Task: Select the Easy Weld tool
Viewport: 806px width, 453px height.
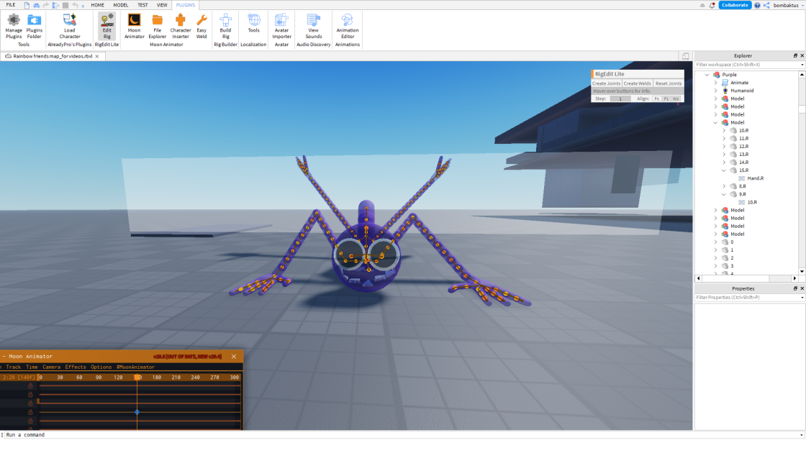Action: click(201, 26)
